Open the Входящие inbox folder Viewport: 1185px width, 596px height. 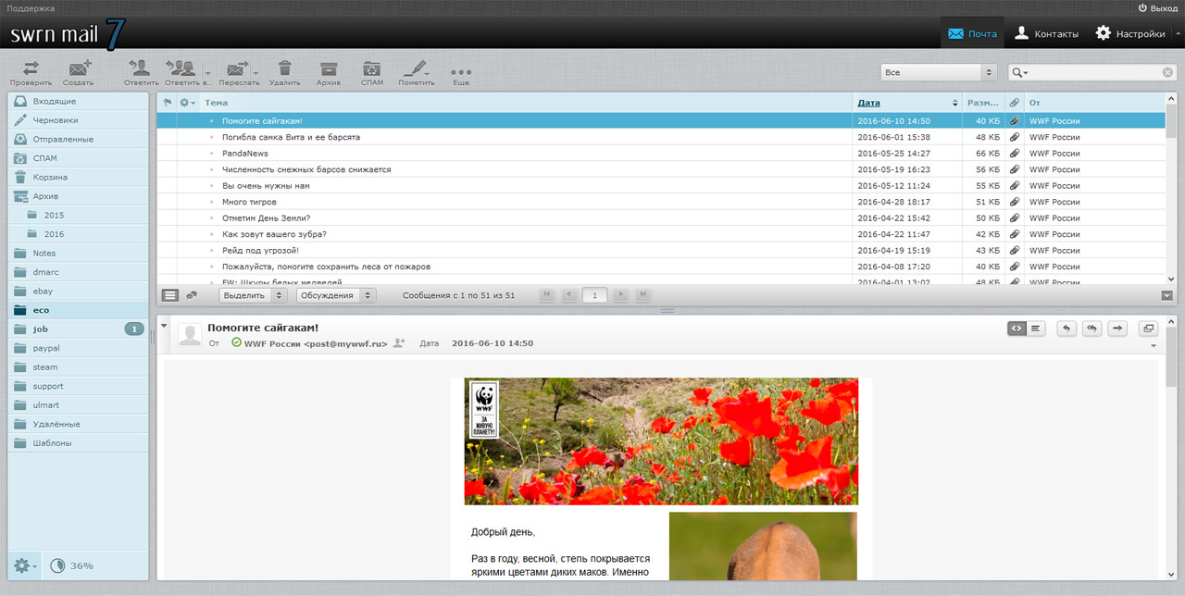point(78,101)
